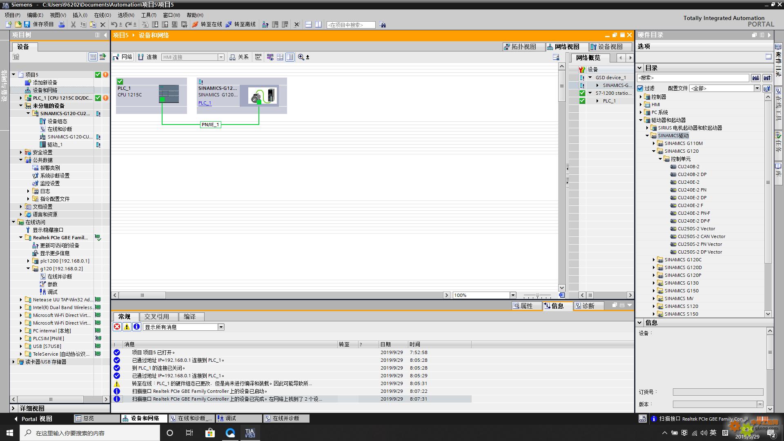The image size is (784, 441).
Task: Collapse the 未分组的设备 tree node
Action: (x=21, y=106)
